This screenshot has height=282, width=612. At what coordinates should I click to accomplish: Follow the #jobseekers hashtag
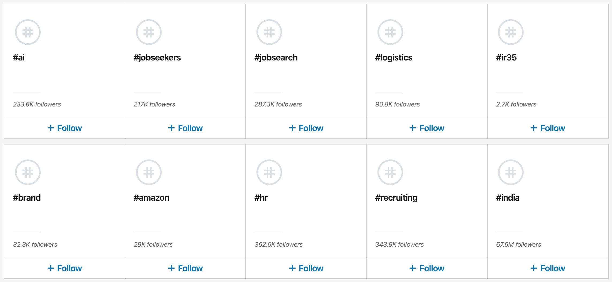click(x=185, y=128)
